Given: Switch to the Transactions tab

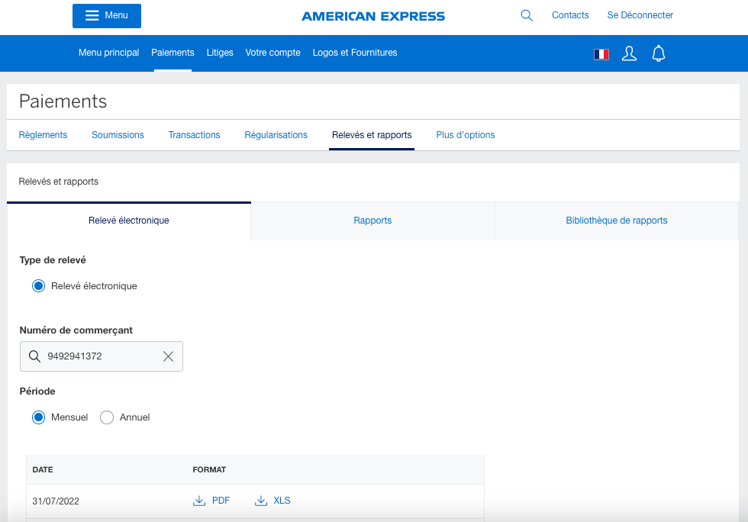Looking at the screenshot, I should point(194,134).
